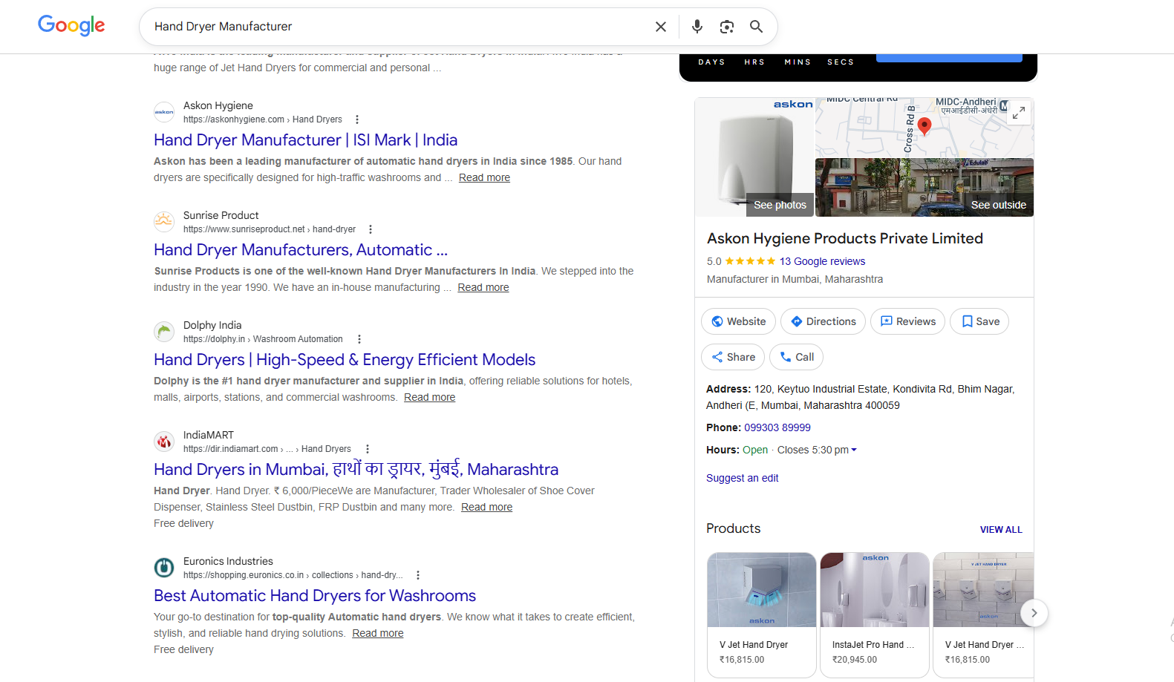This screenshot has height=682, width=1174.
Task: Advance products carousel with next arrow
Action: click(x=1034, y=613)
